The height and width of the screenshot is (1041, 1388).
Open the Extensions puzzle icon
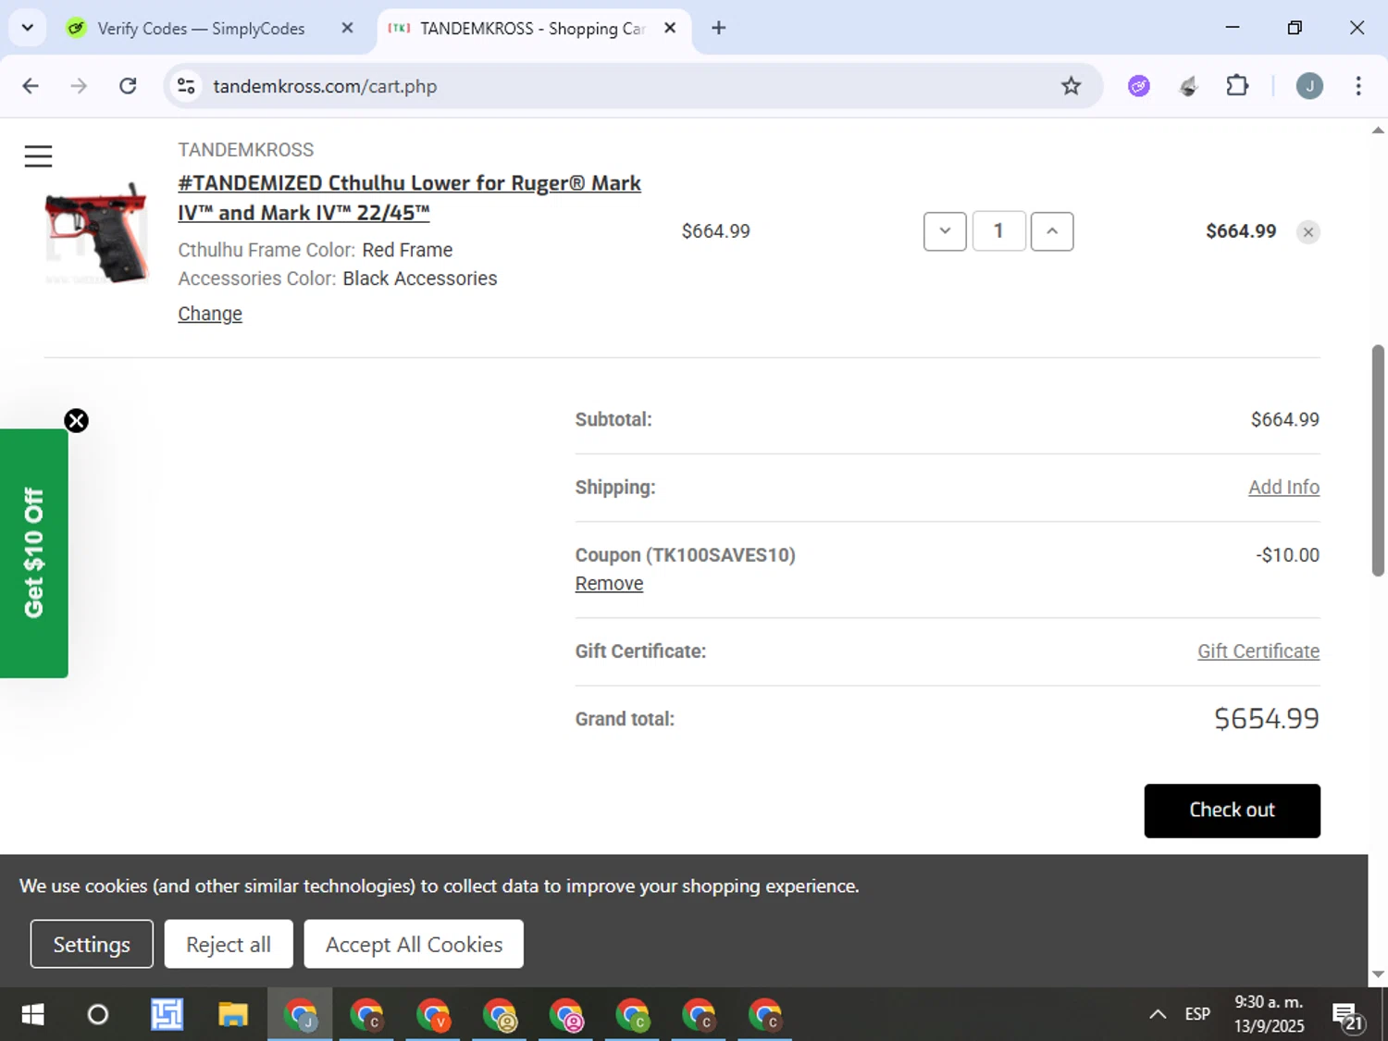pyautogui.click(x=1237, y=86)
